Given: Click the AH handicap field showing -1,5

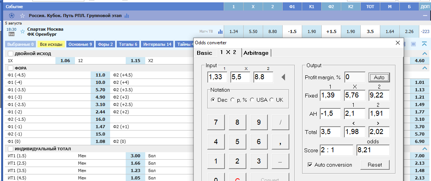Looking at the screenshot, I should (x=330, y=114).
